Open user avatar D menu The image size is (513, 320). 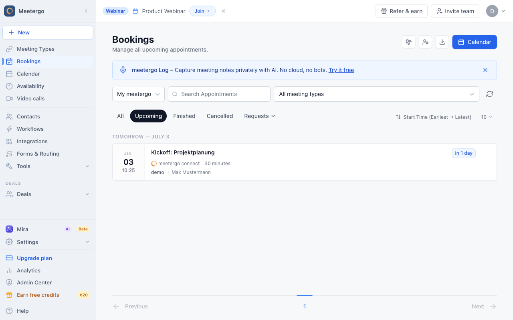tap(496, 11)
